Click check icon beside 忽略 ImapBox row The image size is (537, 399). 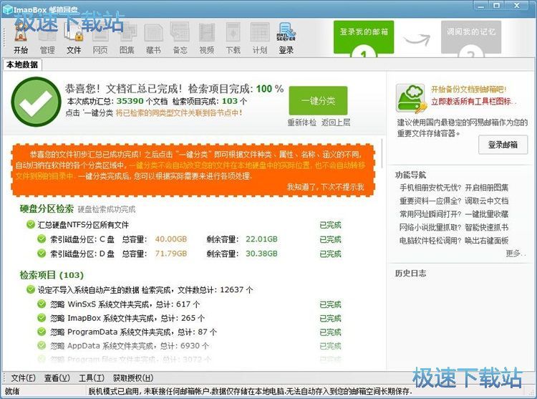pyautogui.click(x=42, y=318)
